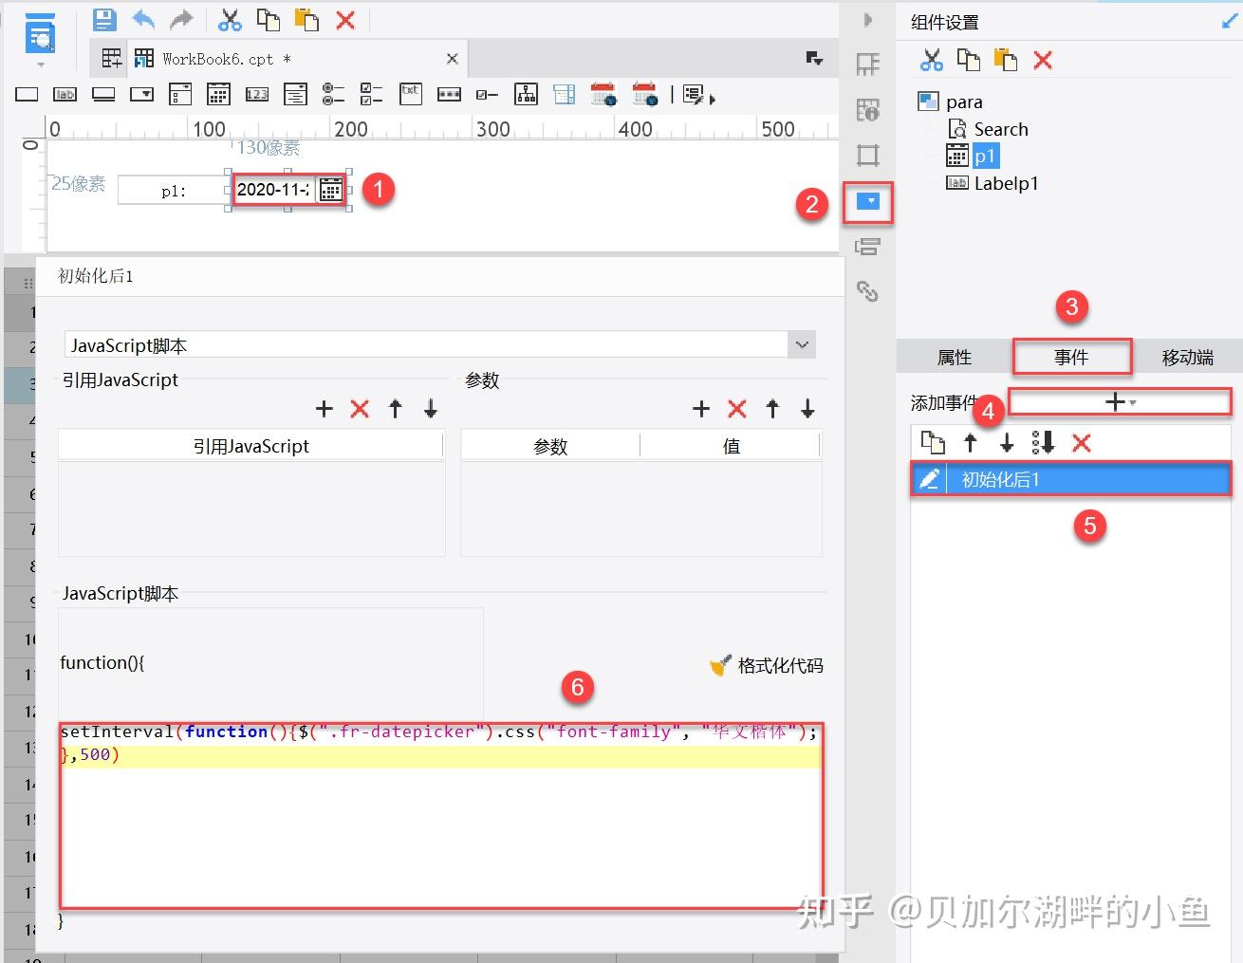Delete the selected event with the red X
The width and height of the screenshot is (1243, 963).
point(1081,442)
